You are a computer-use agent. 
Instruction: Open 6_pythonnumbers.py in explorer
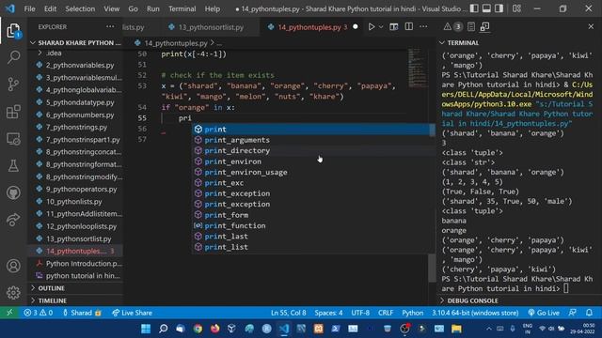click(x=79, y=115)
